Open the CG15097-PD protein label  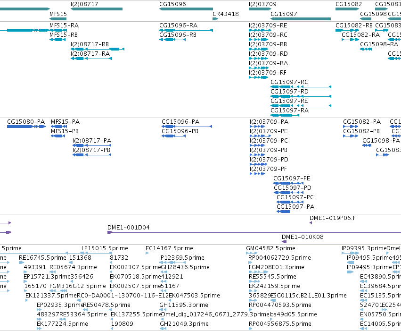point(293,188)
